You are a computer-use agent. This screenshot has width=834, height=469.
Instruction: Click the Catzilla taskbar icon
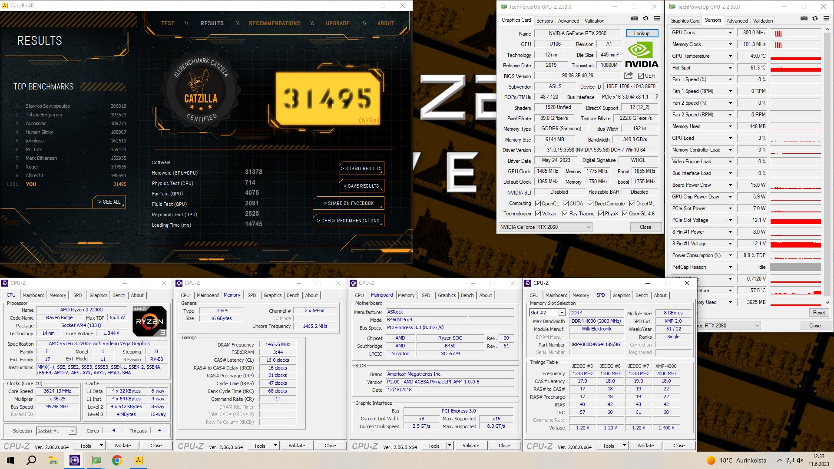[139, 460]
